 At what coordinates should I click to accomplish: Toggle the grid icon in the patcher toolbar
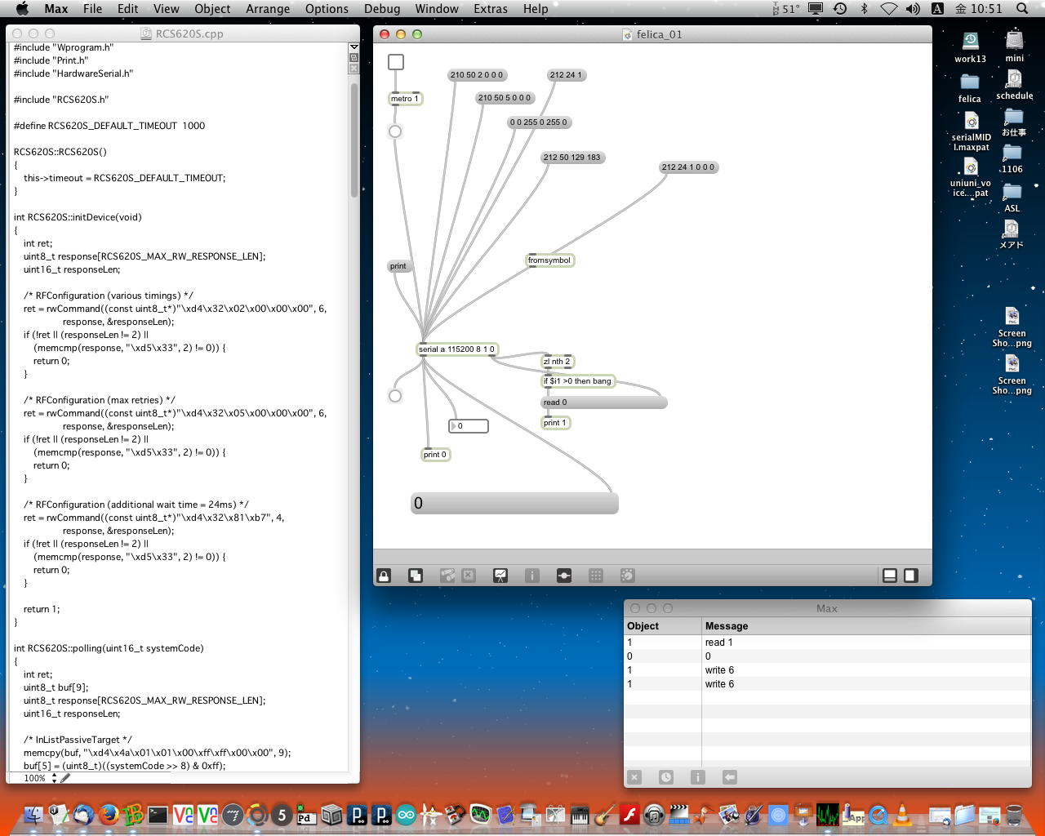click(596, 576)
